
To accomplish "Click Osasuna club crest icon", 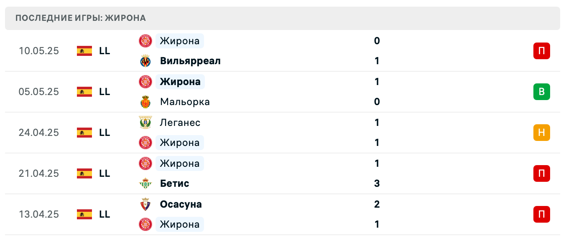I will (145, 205).
